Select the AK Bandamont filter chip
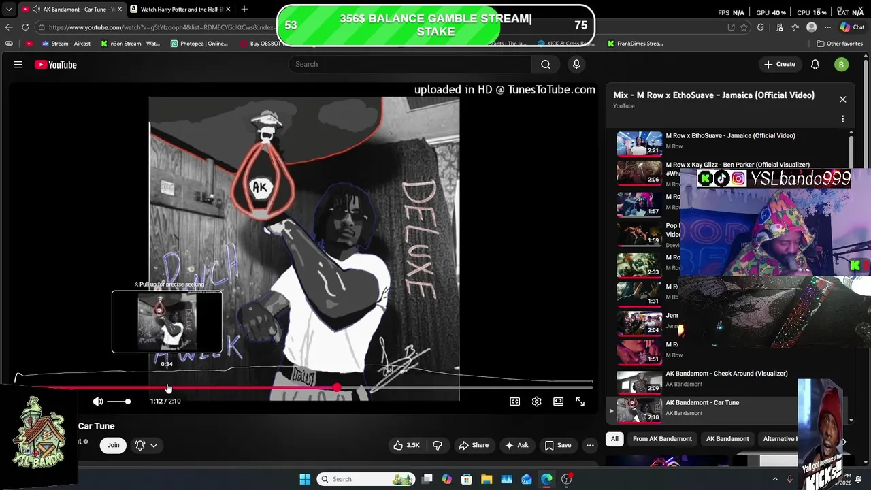Image resolution: width=871 pixels, height=490 pixels. click(727, 439)
